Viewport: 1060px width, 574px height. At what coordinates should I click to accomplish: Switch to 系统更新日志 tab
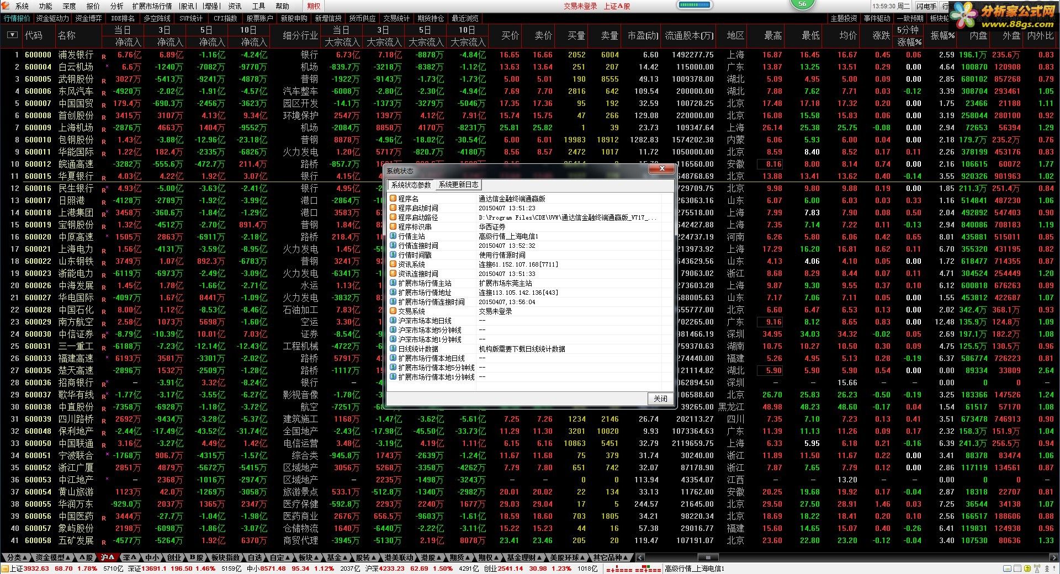tap(458, 185)
